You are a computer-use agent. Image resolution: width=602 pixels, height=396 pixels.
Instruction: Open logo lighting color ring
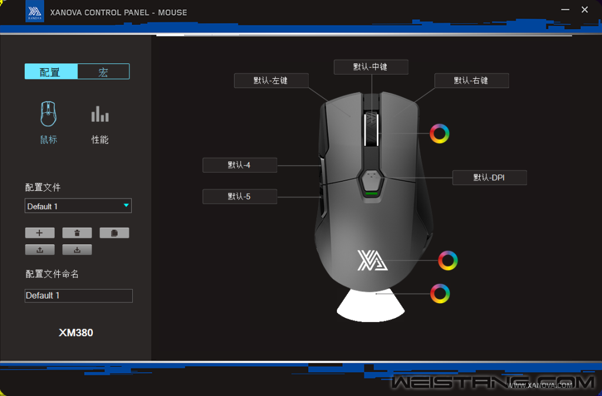447,260
